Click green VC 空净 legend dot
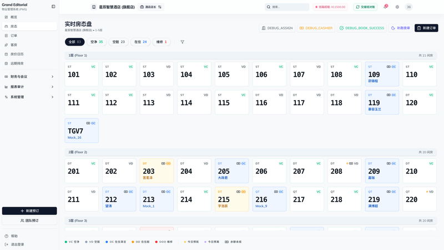Image resolution: width=444 pixels, height=250 pixels. click(x=66, y=242)
